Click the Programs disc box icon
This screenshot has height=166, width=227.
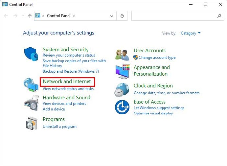[31, 123]
